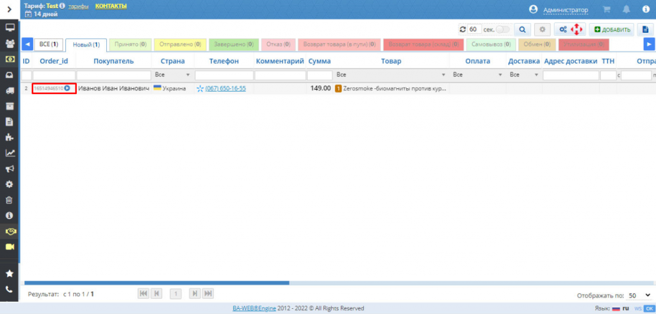656x314 pixels.
Task: Click the info icon in top-right header
Action: tap(646, 9)
